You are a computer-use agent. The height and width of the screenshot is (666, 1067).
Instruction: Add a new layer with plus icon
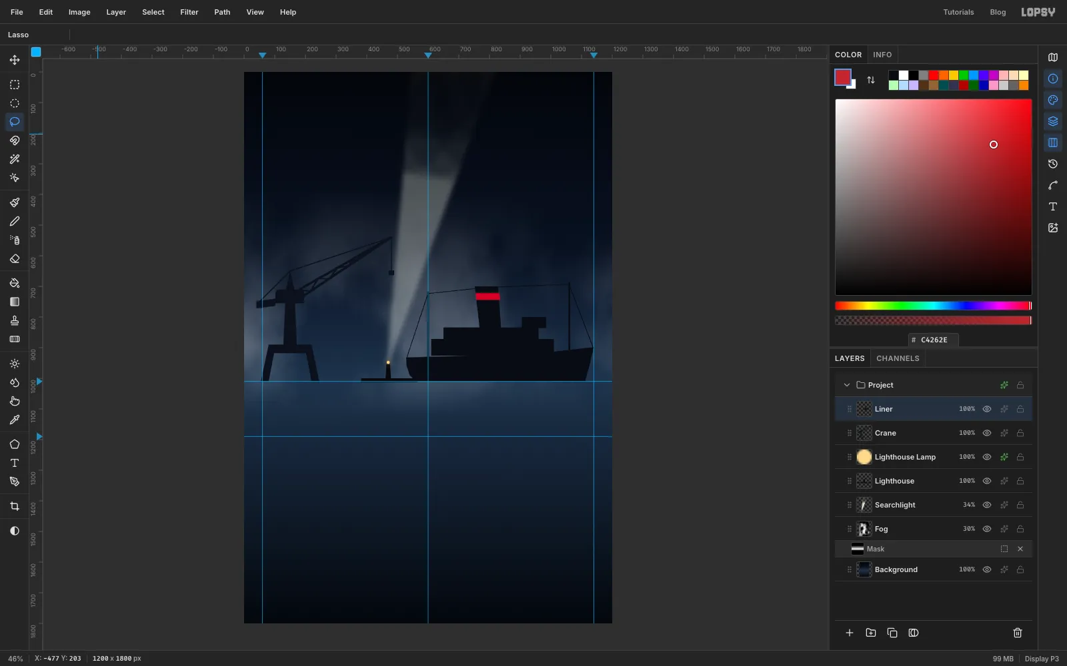click(850, 633)
